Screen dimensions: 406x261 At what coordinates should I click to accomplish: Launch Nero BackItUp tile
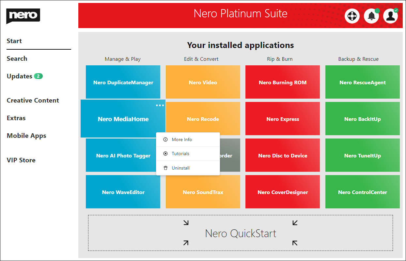click(x=363, y=119)
